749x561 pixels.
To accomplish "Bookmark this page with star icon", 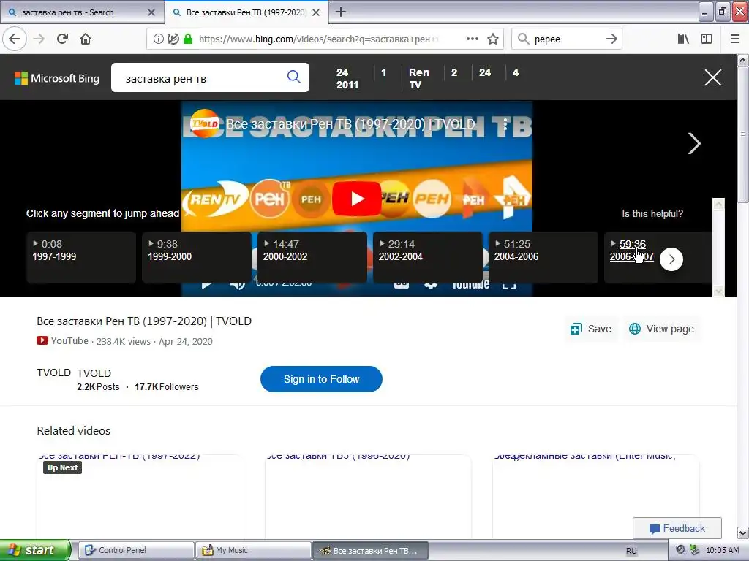I will [493, 39].
